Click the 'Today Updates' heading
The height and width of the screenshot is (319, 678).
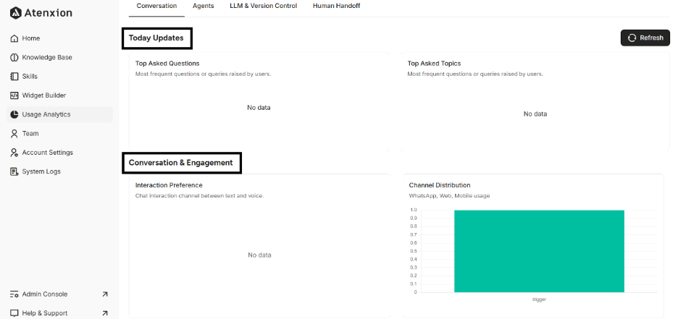(x=156, y=38)
